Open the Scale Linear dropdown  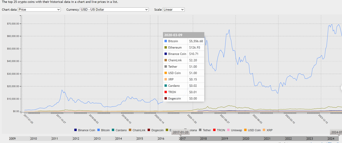[174, 9]
